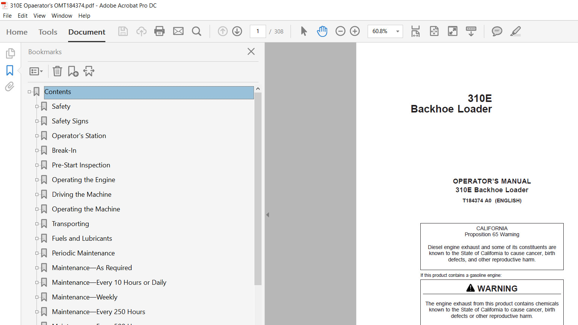Open the Attachments paperclip panel
Image resolution: width=578 pixels, height=325 pixels.
pyautogui.click(x=10, y=87)
